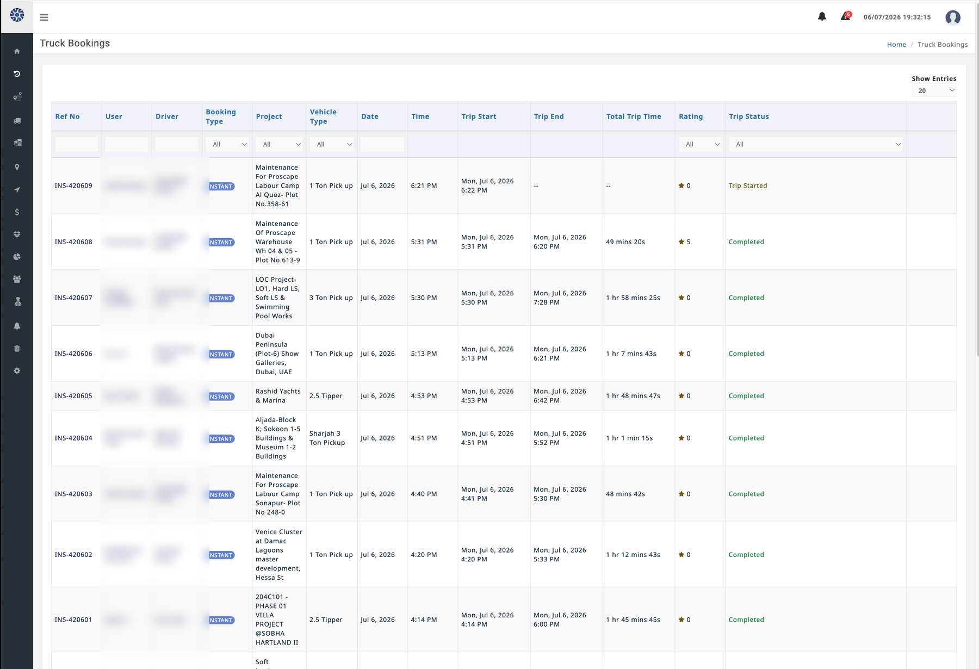This screenshot has width=979, height=669.
Task: Open booking INS-420602
Action: 73,555
